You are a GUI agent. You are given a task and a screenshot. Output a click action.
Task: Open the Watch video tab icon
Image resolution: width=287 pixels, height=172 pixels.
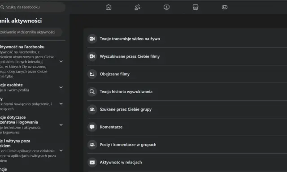click(166, 7)
